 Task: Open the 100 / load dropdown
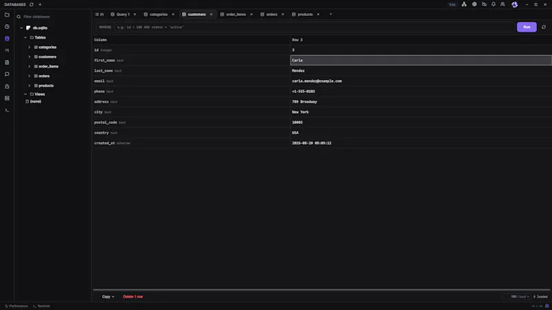click(x=520, y=297)
